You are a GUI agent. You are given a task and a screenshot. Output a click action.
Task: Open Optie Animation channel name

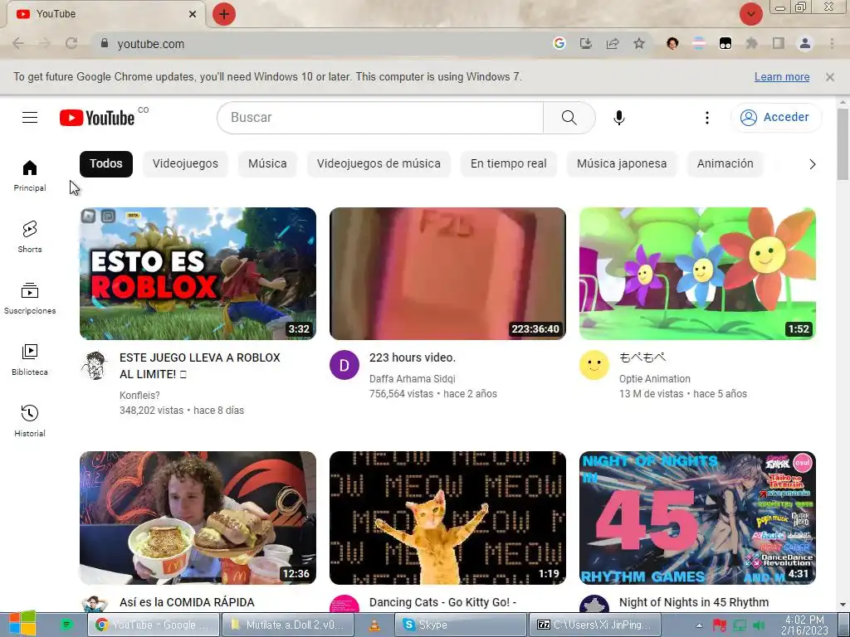tap(655, 378)
